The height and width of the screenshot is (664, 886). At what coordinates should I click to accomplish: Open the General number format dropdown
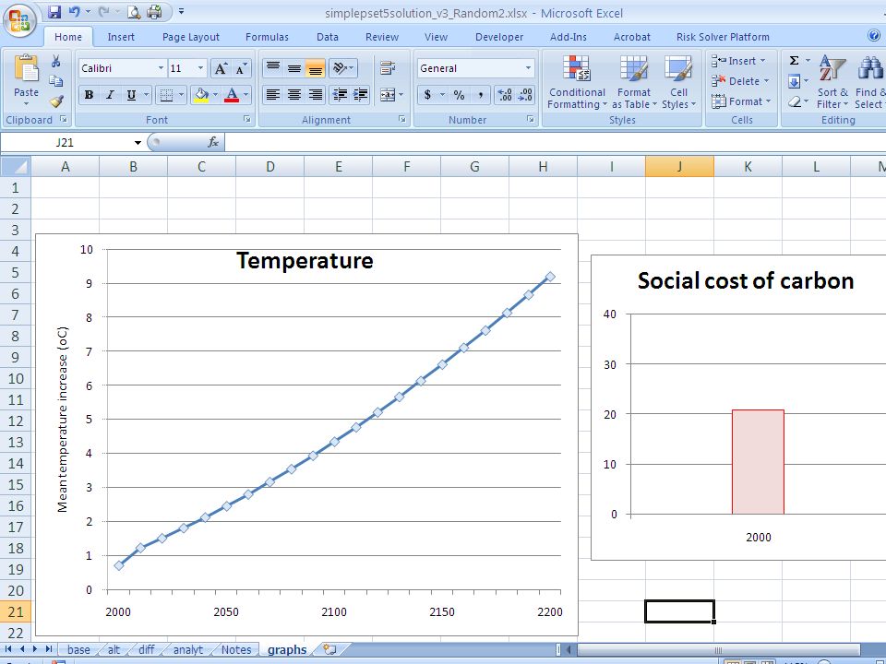click(528, 68)
